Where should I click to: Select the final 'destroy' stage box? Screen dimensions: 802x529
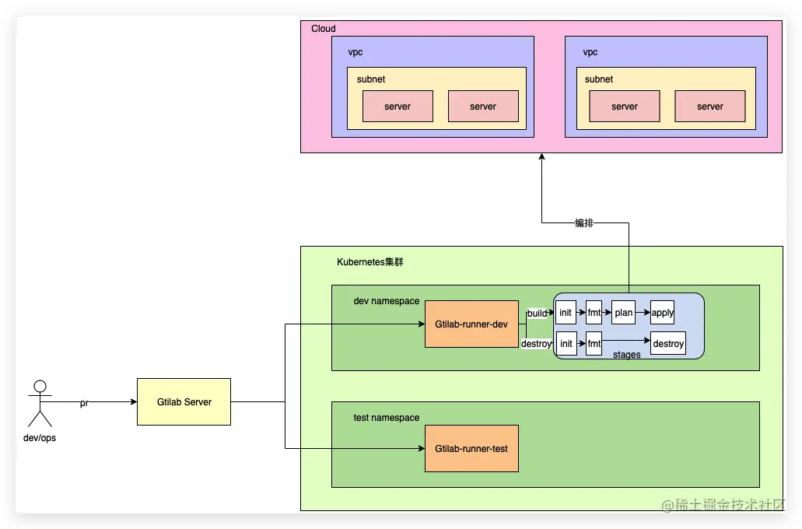[x=668, y=343]
